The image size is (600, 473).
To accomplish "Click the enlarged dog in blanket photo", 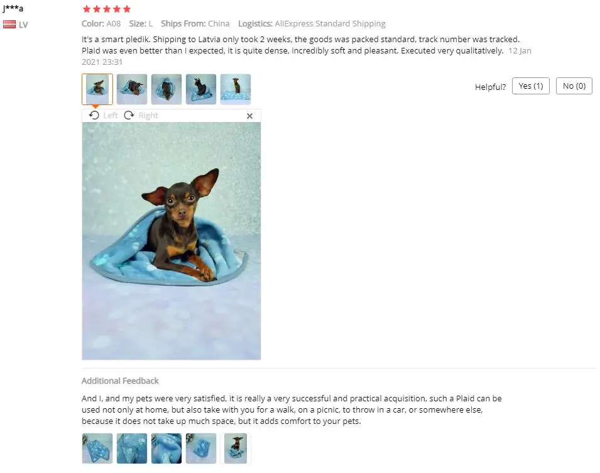I will (x=172, y=241).
